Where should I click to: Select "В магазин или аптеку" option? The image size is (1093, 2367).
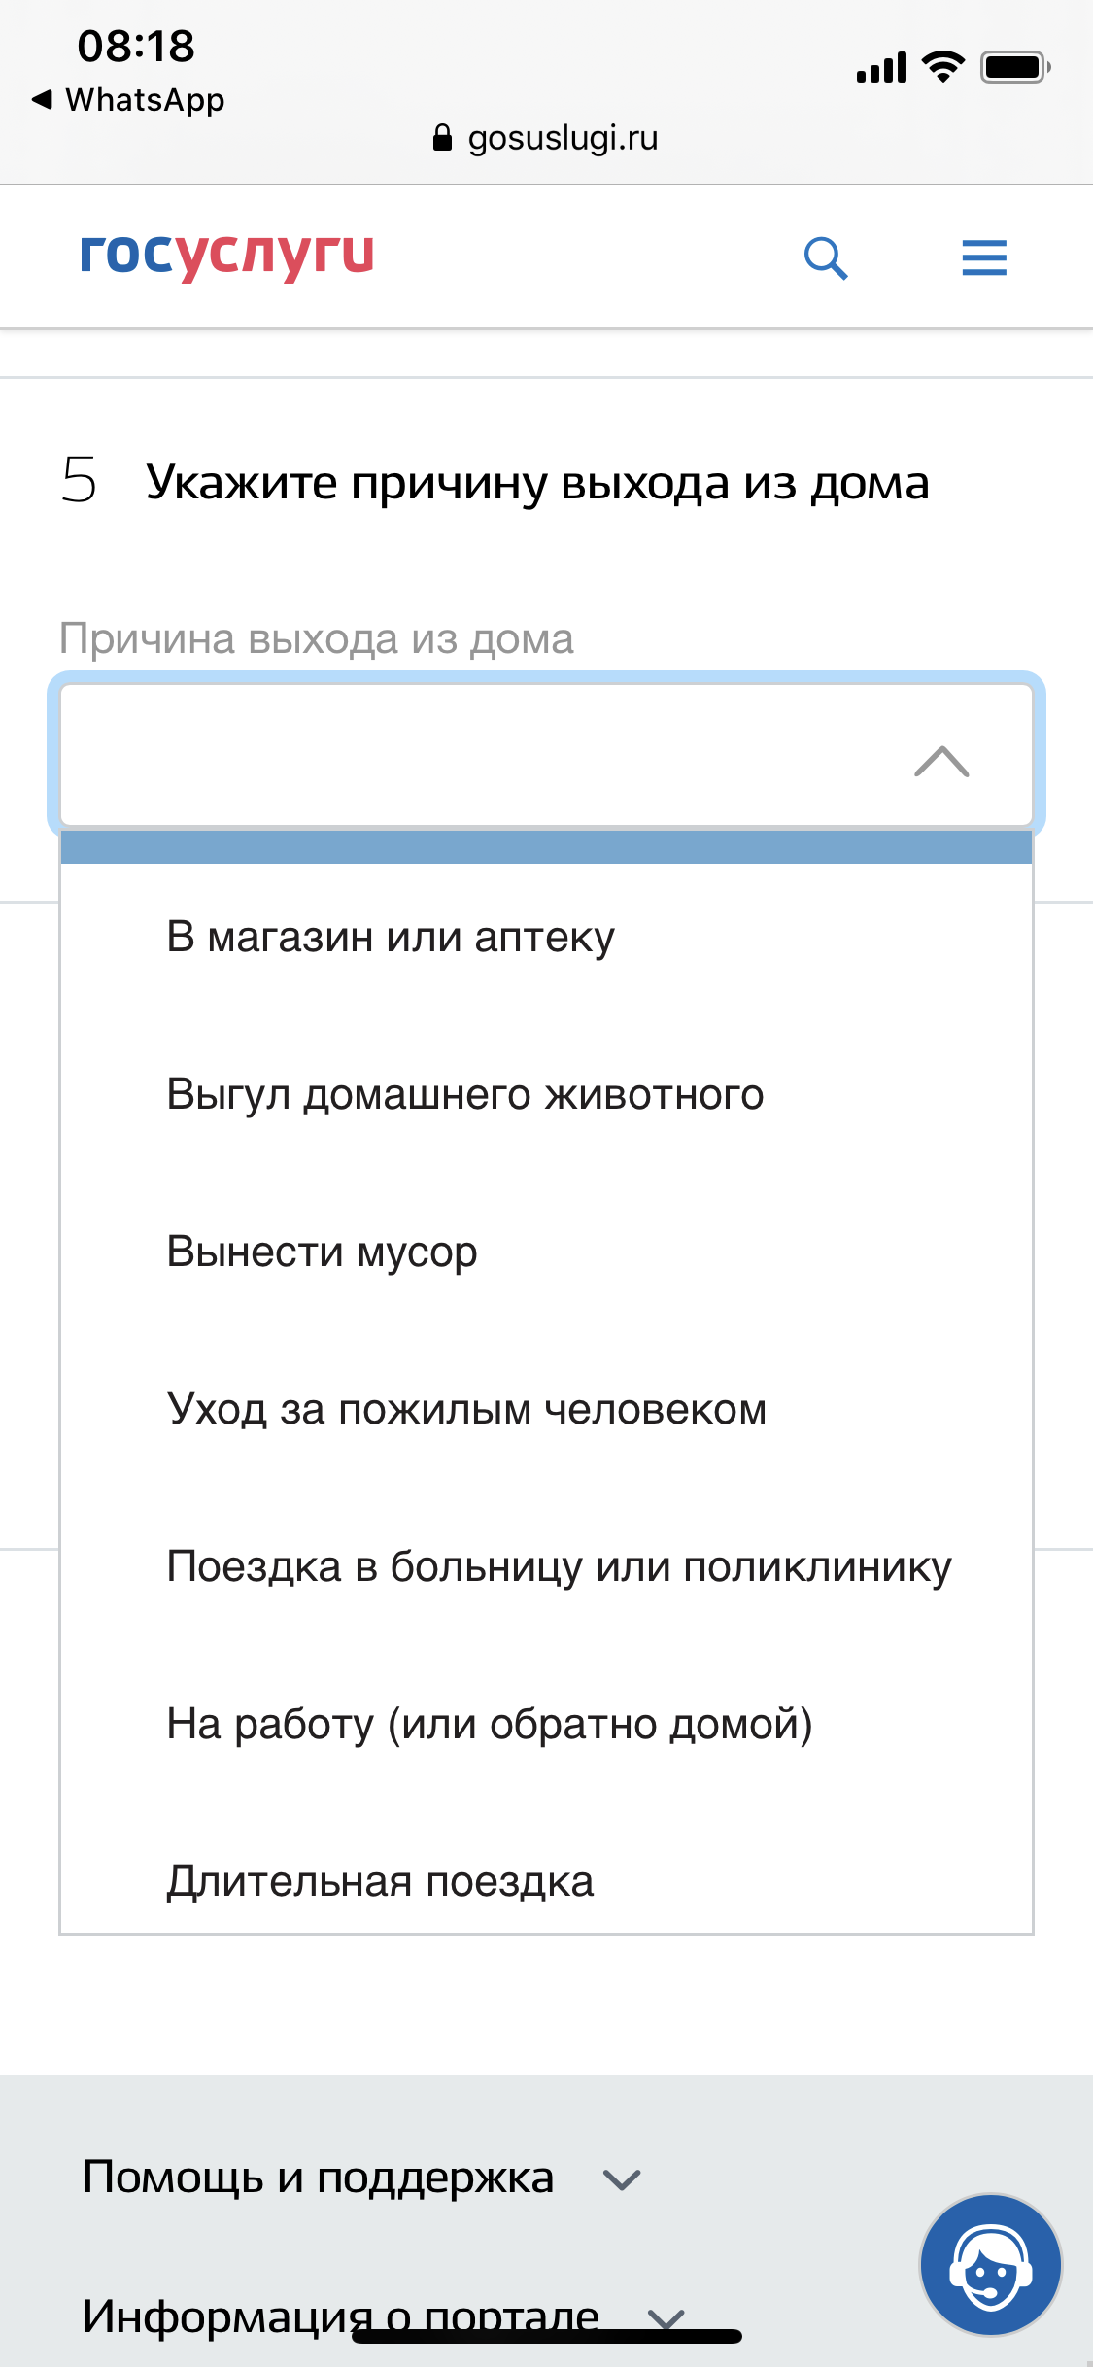point(391,938)
